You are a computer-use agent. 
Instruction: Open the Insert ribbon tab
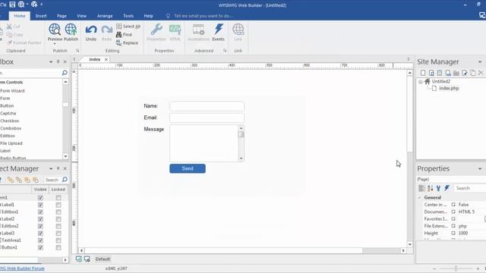pos(41,16)
